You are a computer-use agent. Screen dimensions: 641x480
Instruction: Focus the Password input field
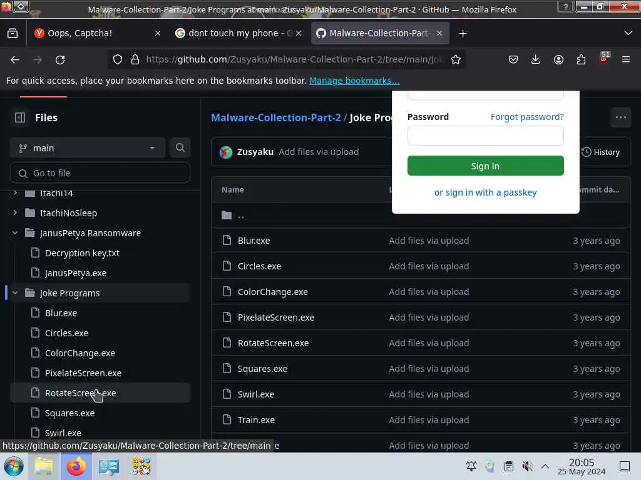tap(485, 136)
